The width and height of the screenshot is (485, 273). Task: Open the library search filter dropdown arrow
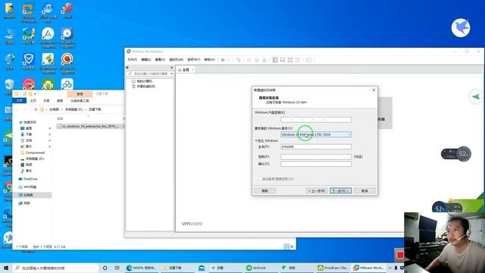click(x=172, y=74)
